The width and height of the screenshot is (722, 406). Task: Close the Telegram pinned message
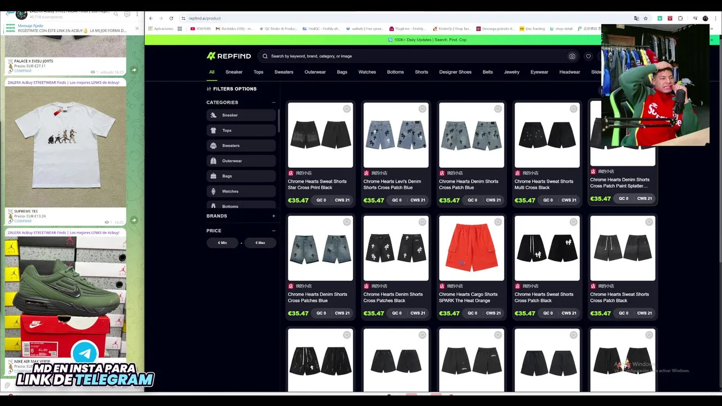tap(137, 28)
